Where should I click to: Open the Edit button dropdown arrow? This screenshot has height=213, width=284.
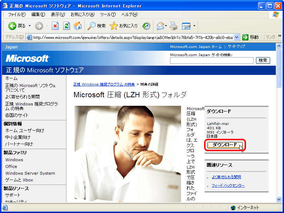click(x=194, y=26)
